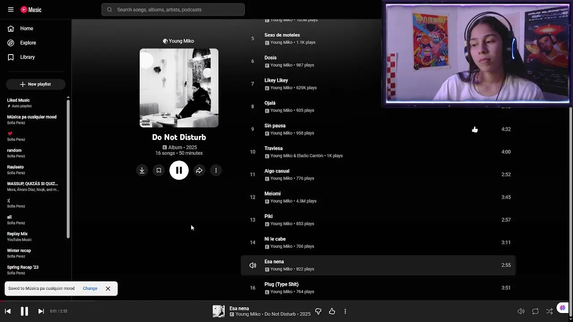This screenshot has width=573, height=322.
Task: Skip to previous track
Action: (8, 311)
